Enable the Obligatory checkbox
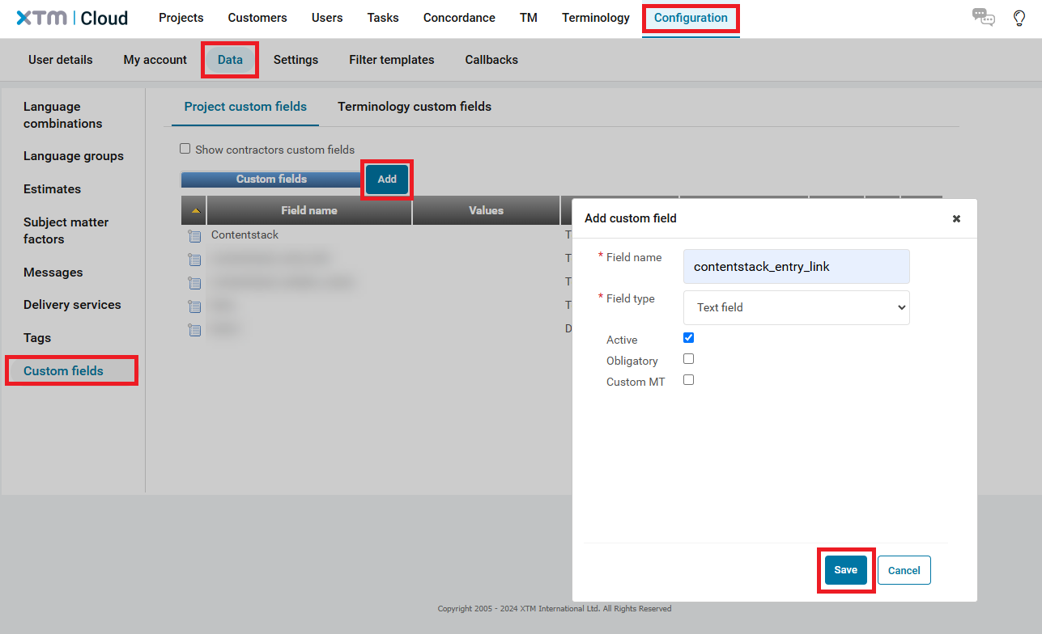This screenshot has height=634, width=1042. click(688, 359)
